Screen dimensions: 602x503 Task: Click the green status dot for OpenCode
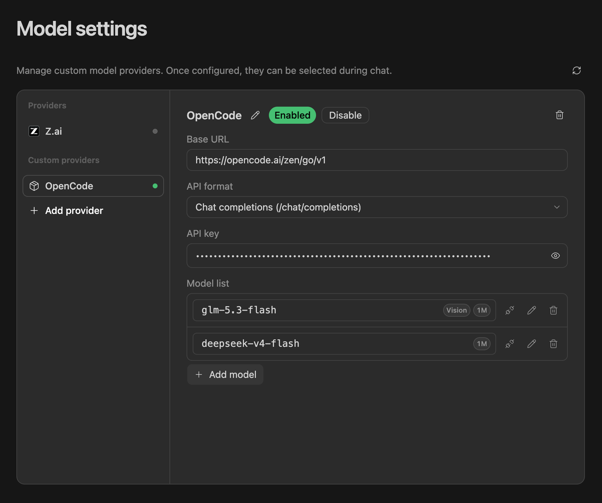155,186
